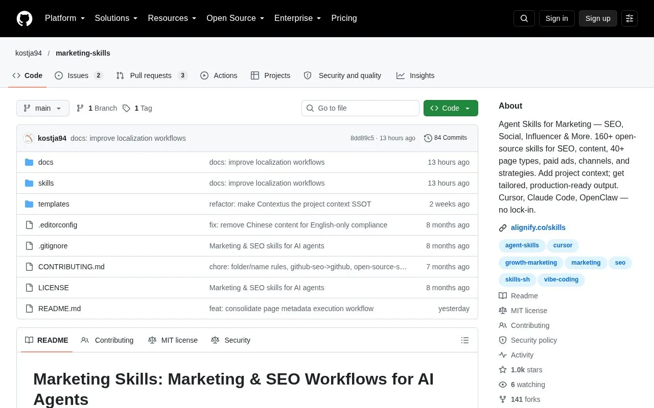Click the Pricing link

pyautogui.click(x=344, y=18)
